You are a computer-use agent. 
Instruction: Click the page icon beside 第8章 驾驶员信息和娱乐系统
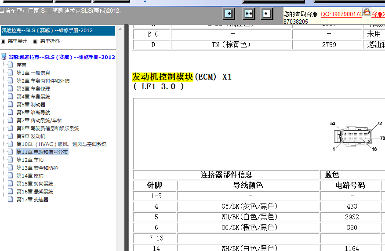point(10,128)
